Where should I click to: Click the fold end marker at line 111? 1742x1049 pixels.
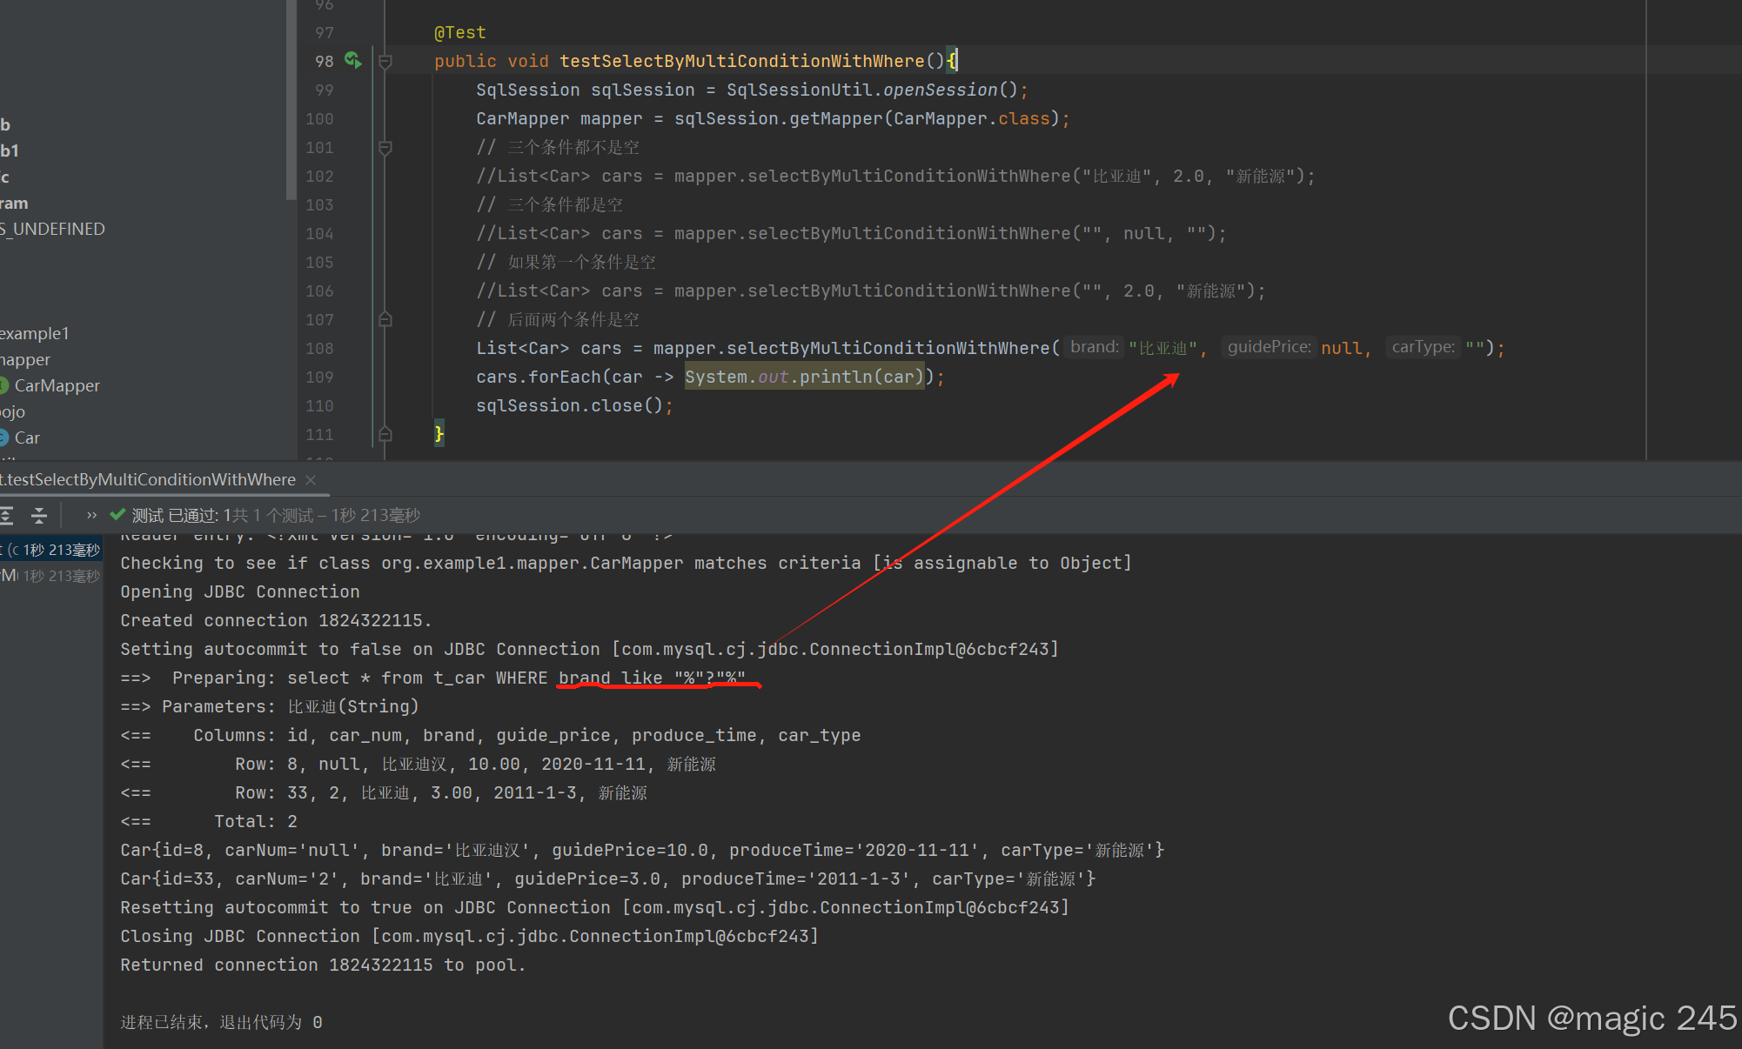click(x=385, y=434)
